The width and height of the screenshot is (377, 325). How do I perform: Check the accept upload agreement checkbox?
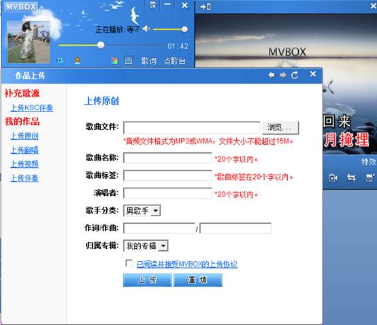(x=129, y=263)
